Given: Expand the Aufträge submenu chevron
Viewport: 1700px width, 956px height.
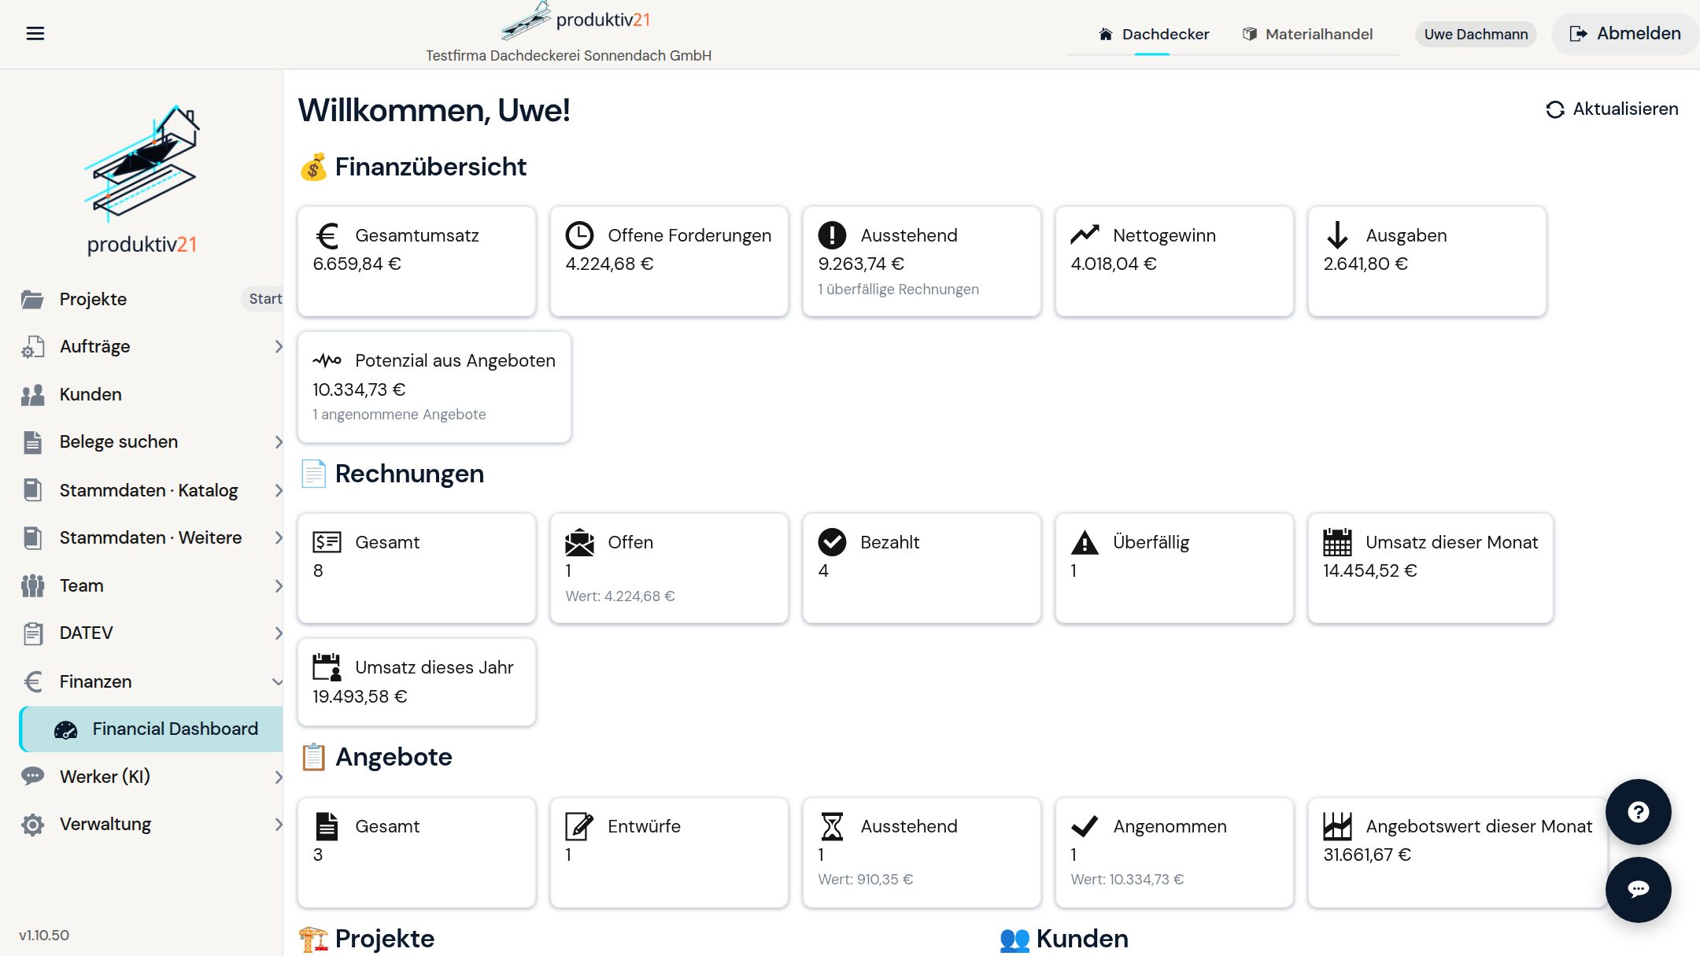Looking at the screenshot, I should [x=278, y=346].
